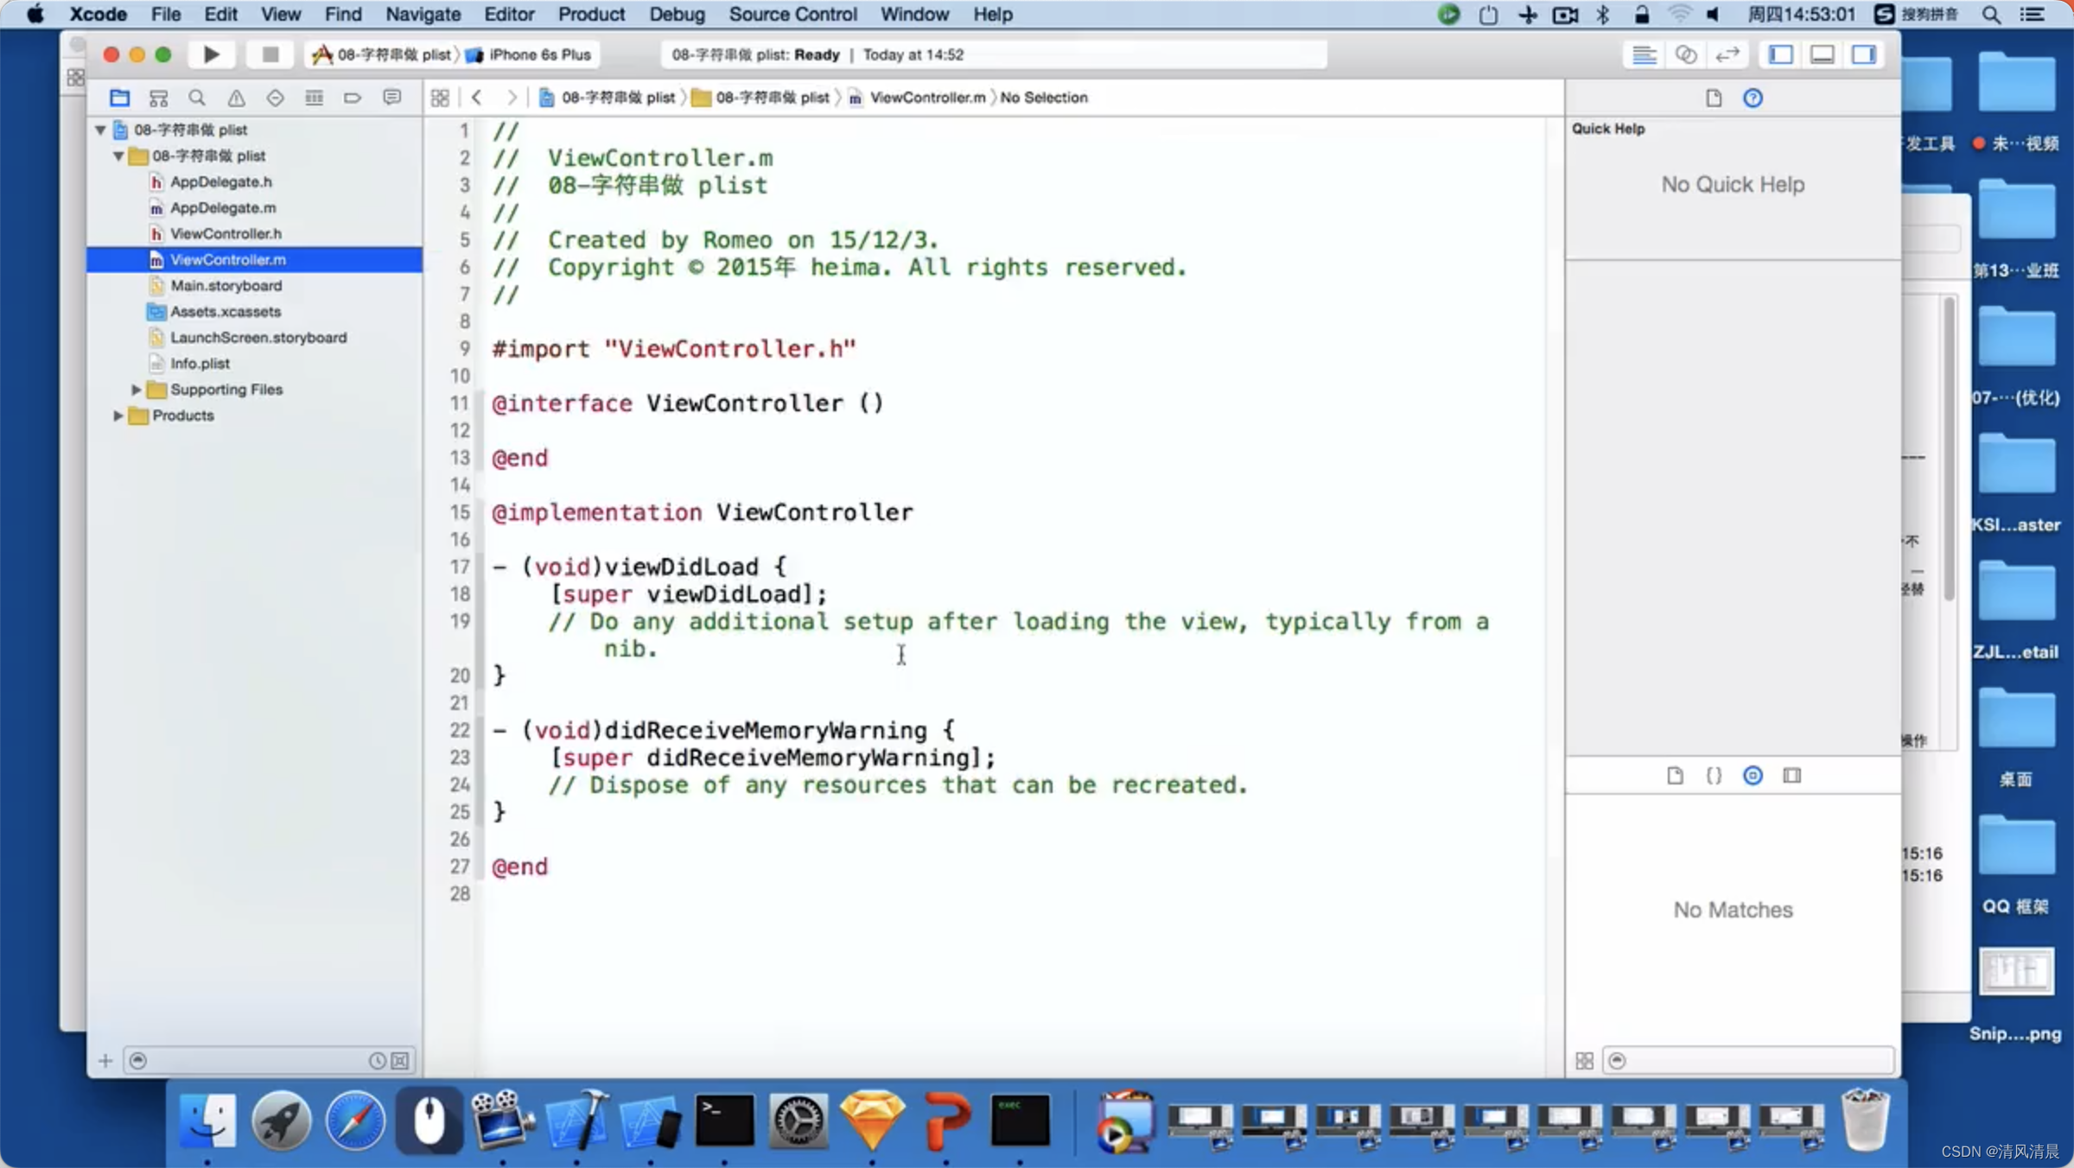Click the back navigation arrow
This screenshot has height=1168, width=2074.
[476, 95]
